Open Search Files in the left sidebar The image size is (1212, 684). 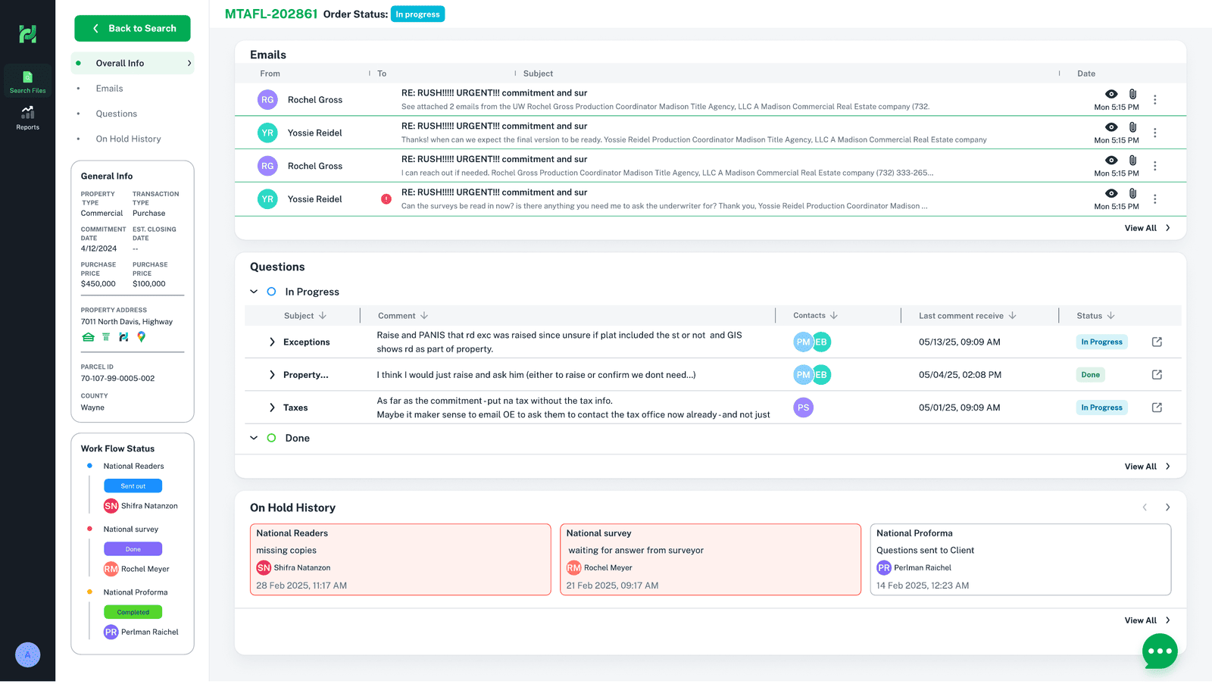click(27, 82)
